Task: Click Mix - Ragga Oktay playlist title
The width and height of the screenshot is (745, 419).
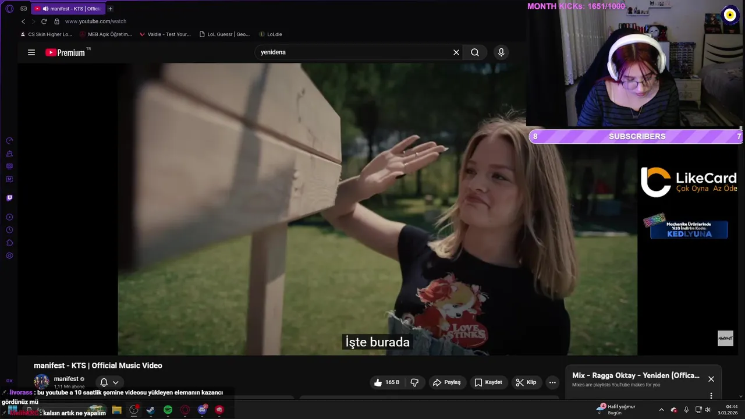Action: pos(636,375)
